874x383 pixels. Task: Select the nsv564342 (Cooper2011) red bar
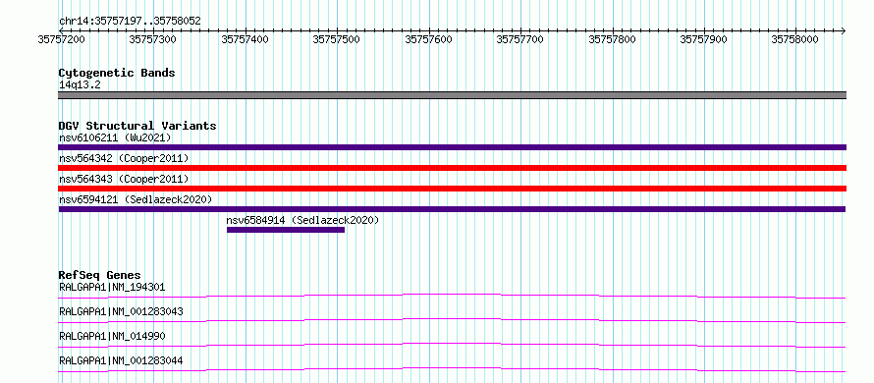click(452, 168)
